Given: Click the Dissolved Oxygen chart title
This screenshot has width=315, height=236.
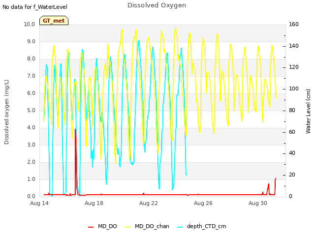Looking at the screenshot, I should pos(157,5).
